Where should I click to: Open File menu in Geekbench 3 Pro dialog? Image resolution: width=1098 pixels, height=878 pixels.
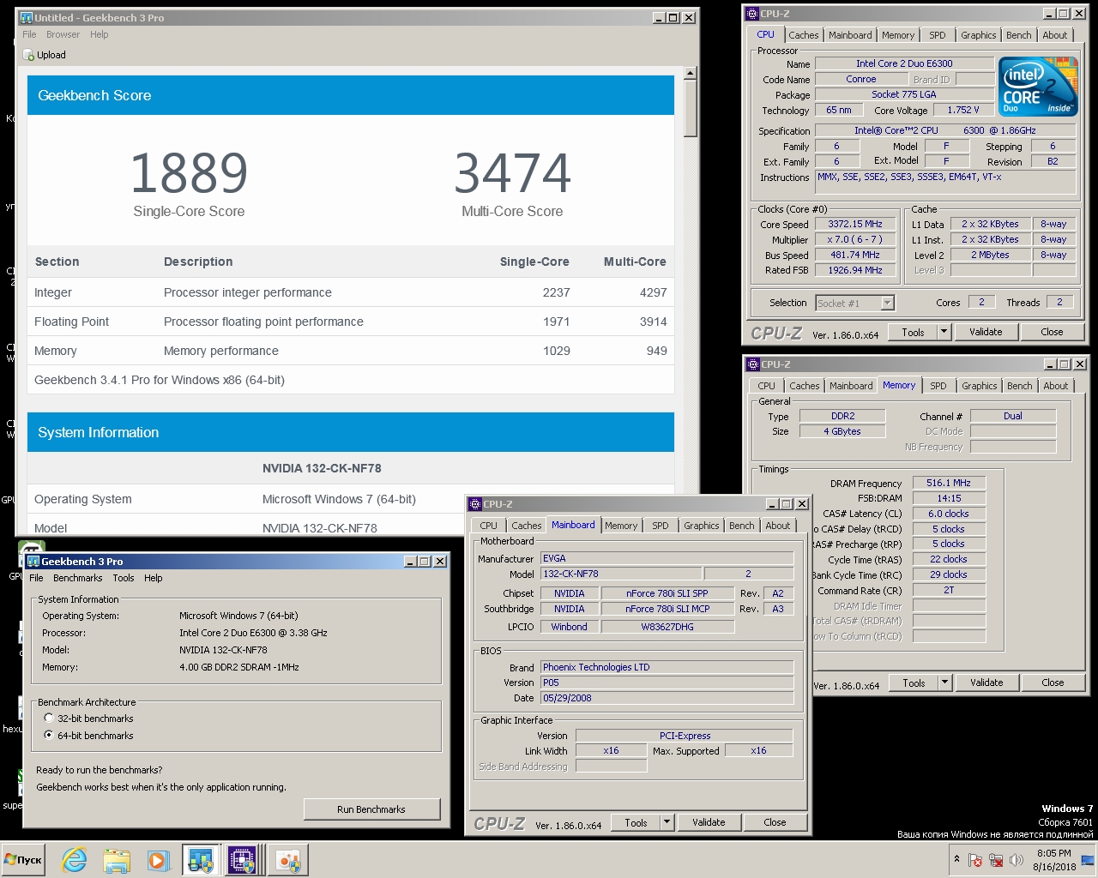coord(36,578)
